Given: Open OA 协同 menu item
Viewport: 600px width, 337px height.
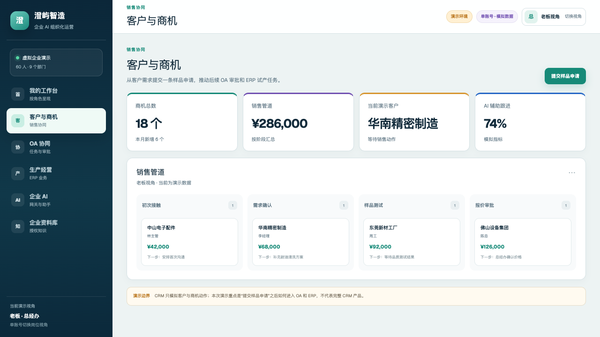Looking at the screenshot, I should click(56, 147).
